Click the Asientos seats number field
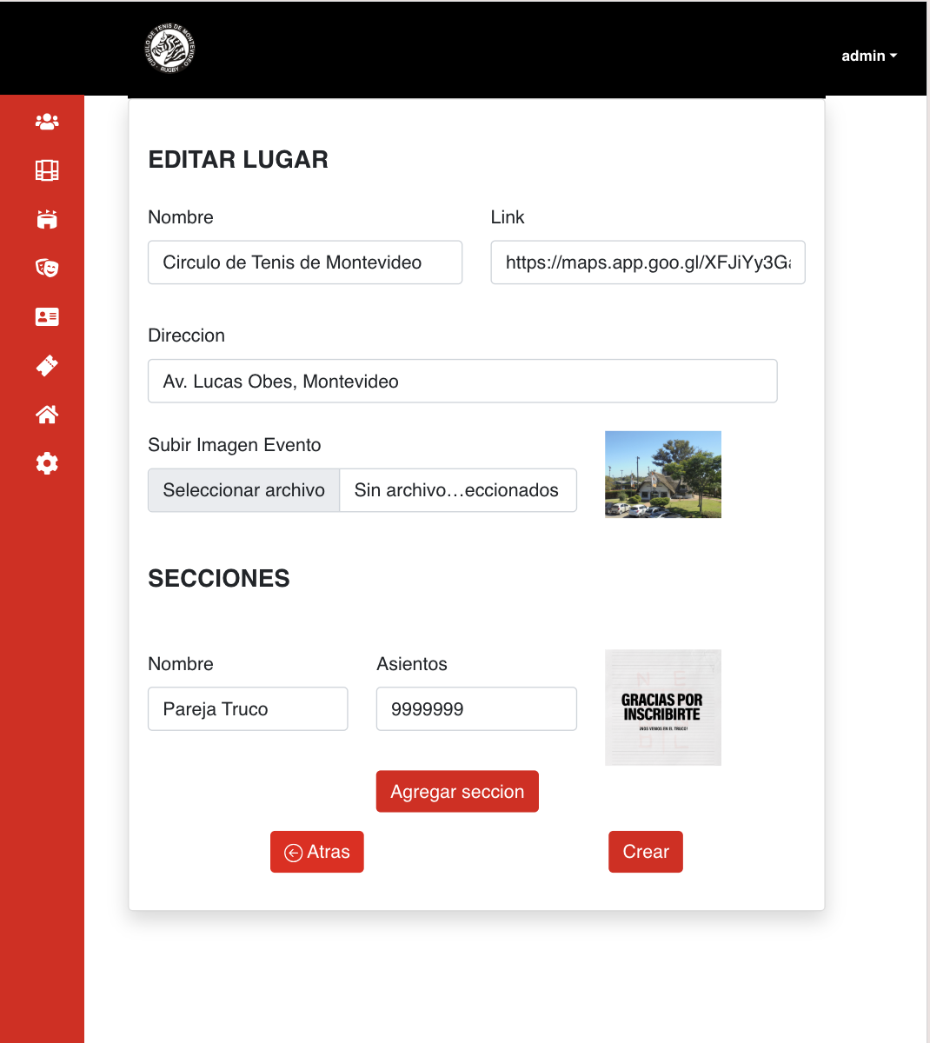930x1043 pixels. click(x=476, y=709)
